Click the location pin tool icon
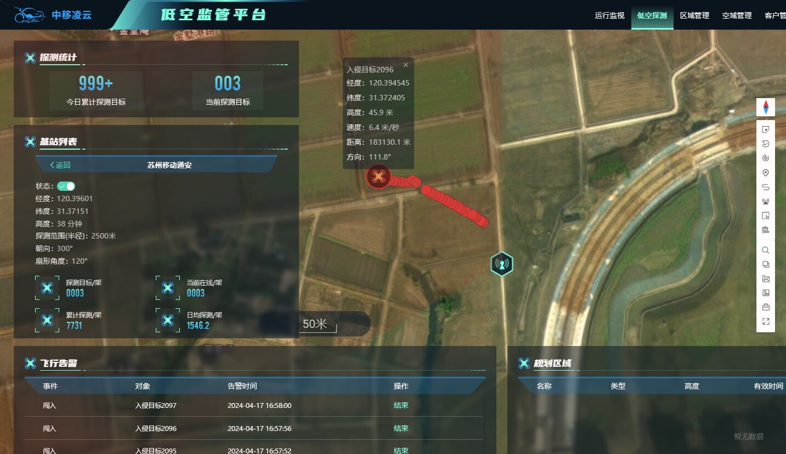The height and width of the screenshot is (454, 786). pos(766,173)
